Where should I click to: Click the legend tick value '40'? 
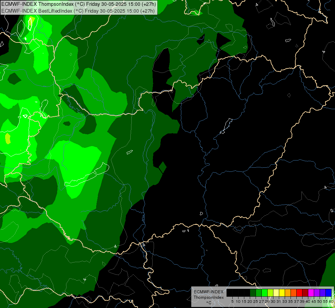(x=308, y=301)
